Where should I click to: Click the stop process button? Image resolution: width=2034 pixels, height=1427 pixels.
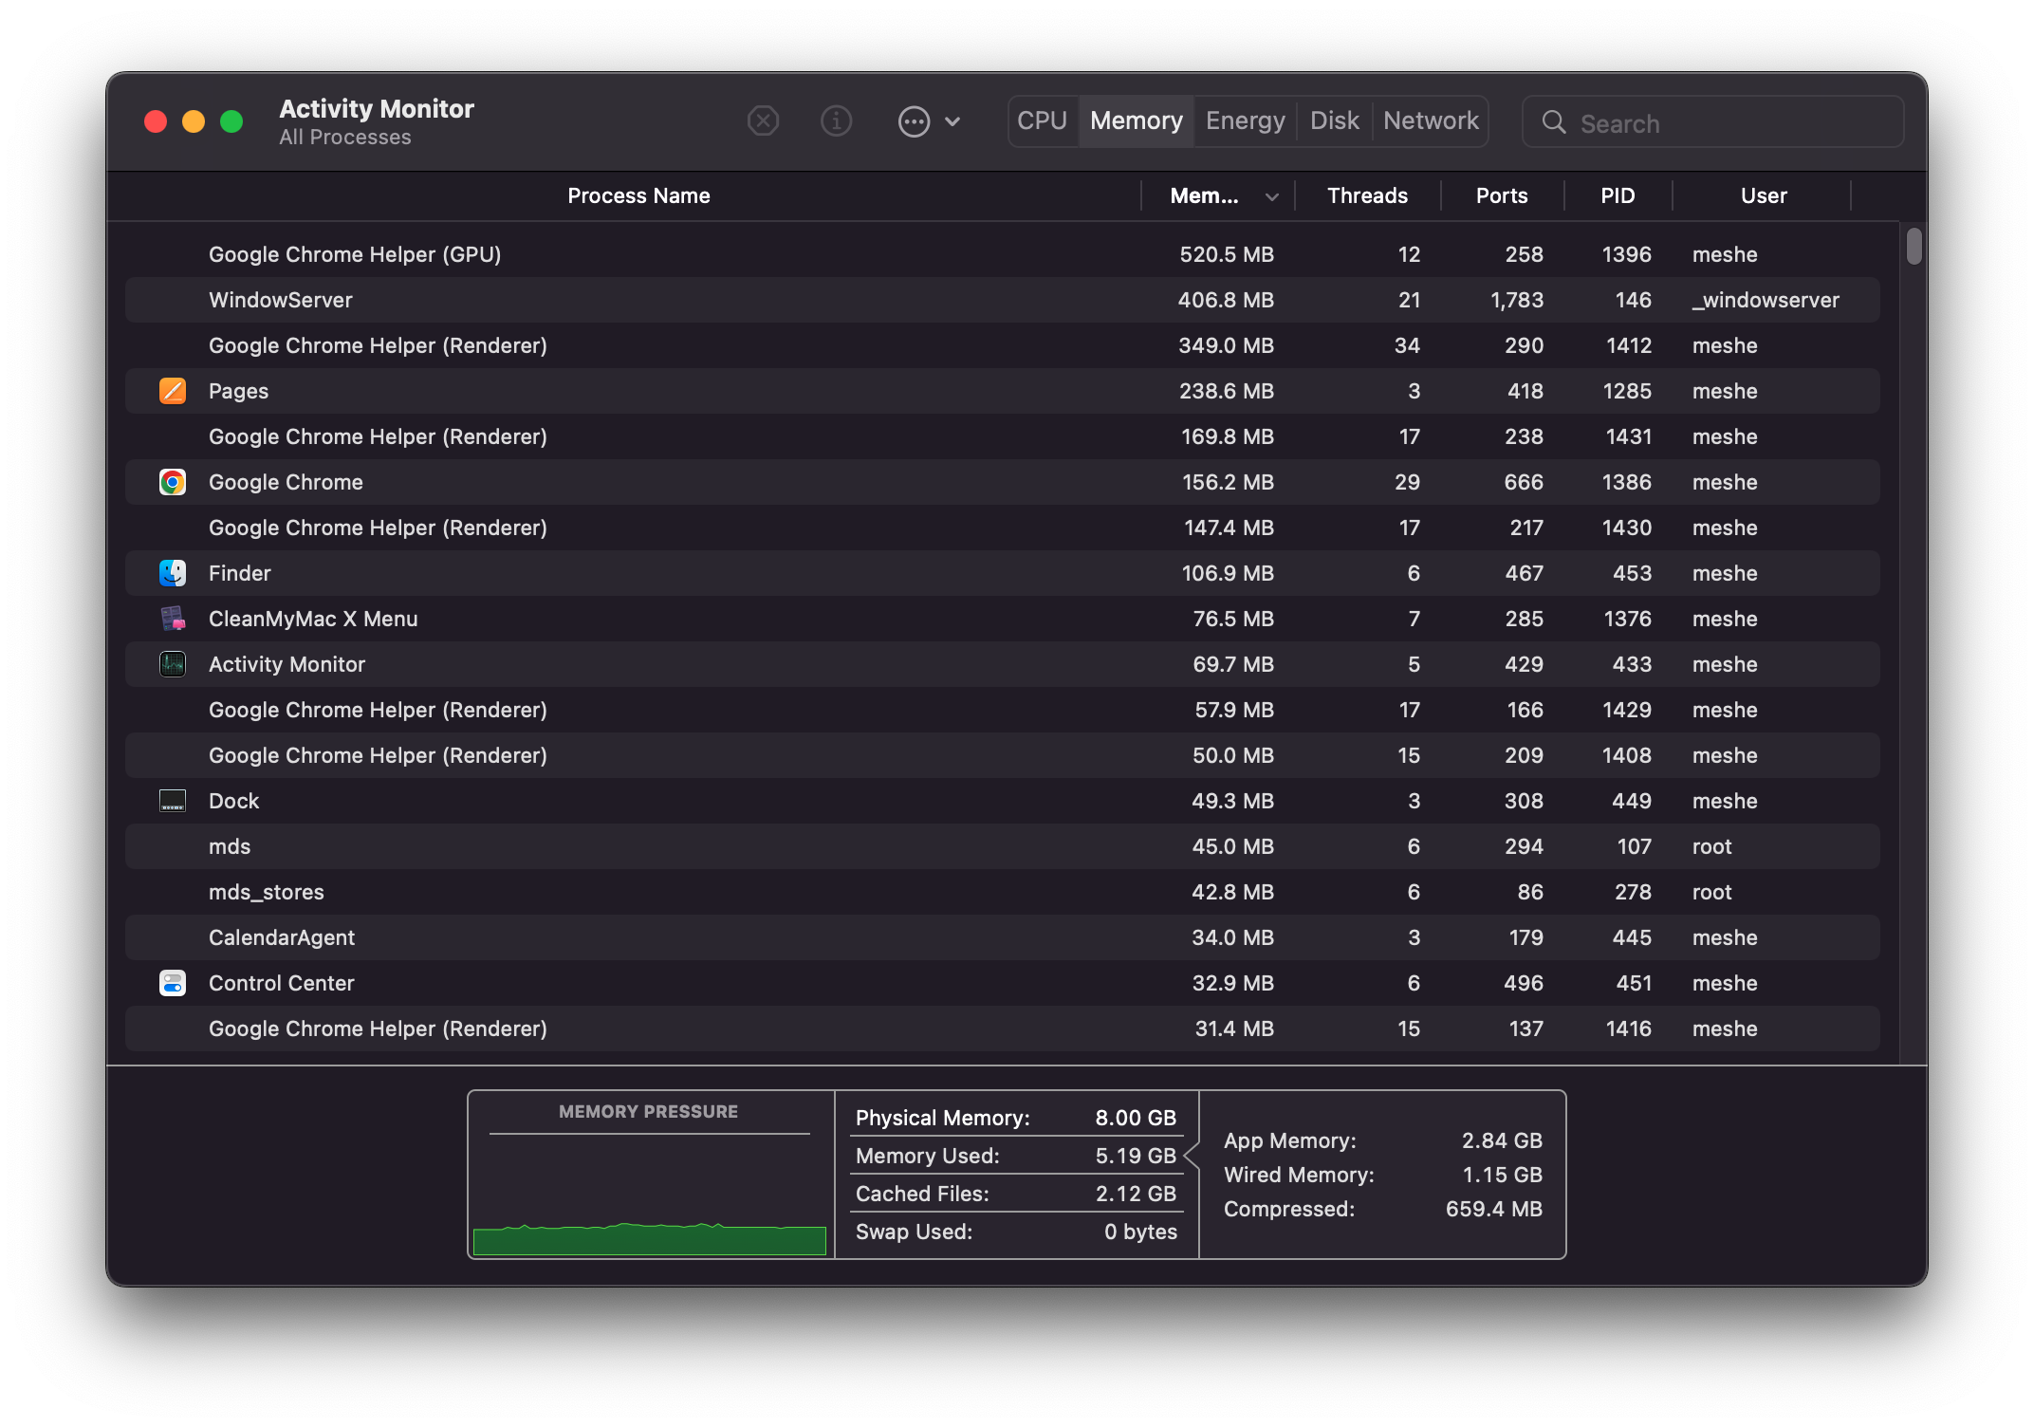[764, 119]
